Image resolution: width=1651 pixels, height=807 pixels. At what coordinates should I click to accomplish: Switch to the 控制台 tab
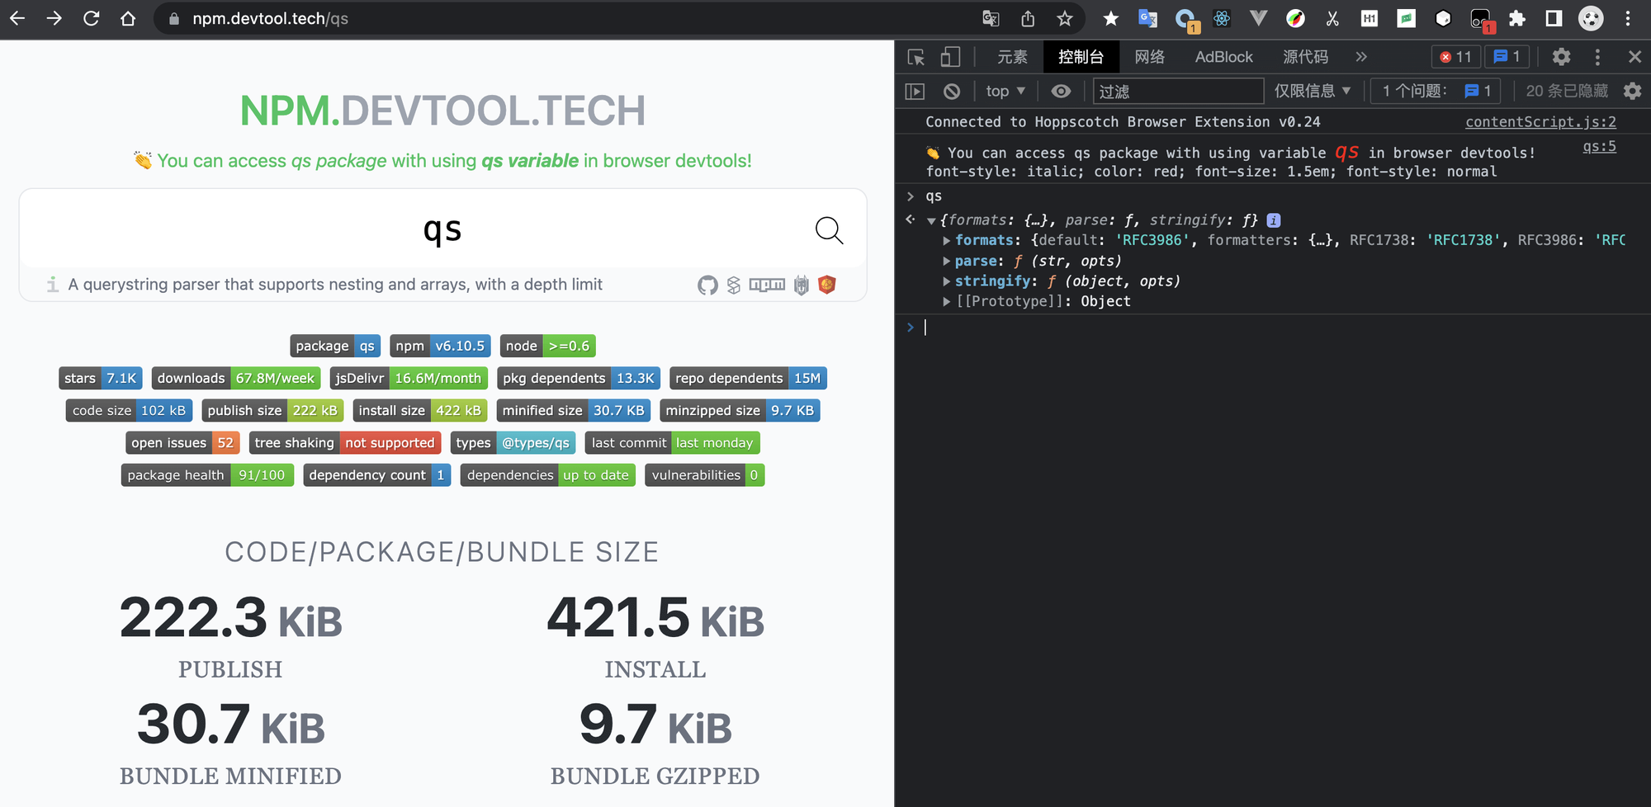(x=1081, y=57)
